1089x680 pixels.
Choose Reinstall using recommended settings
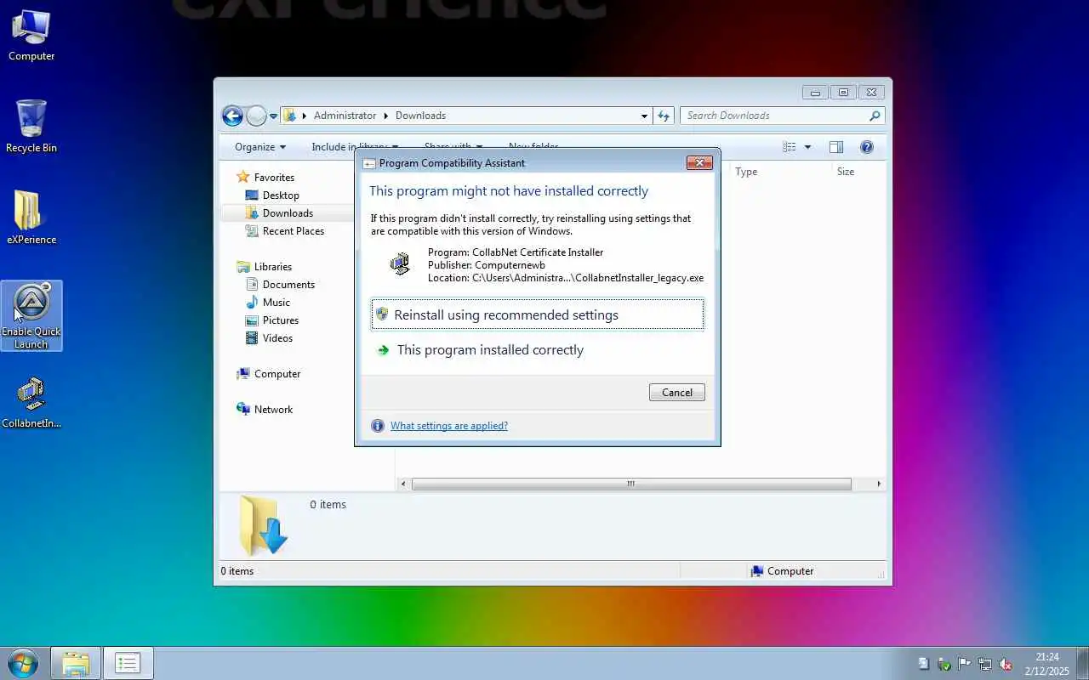538,314
